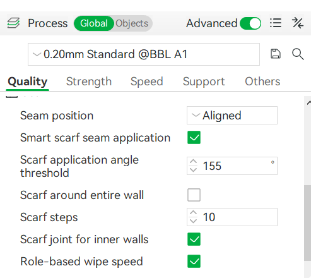Image resolution: width=311 pixels, height=278 pixels.
Task: Open the settings list icon
Action: (276, 23)
